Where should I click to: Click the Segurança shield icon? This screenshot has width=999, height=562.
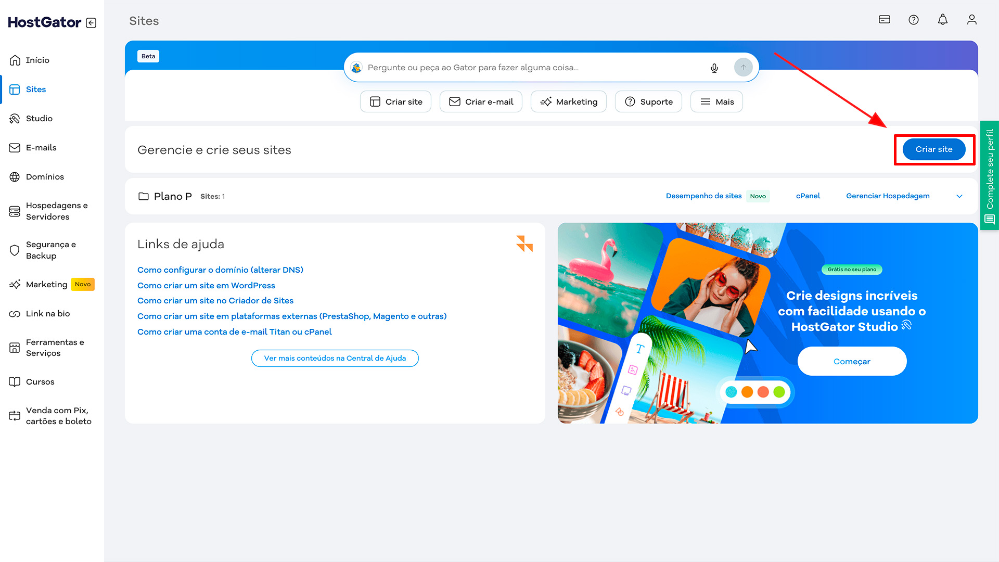click(x=15, y=250)
